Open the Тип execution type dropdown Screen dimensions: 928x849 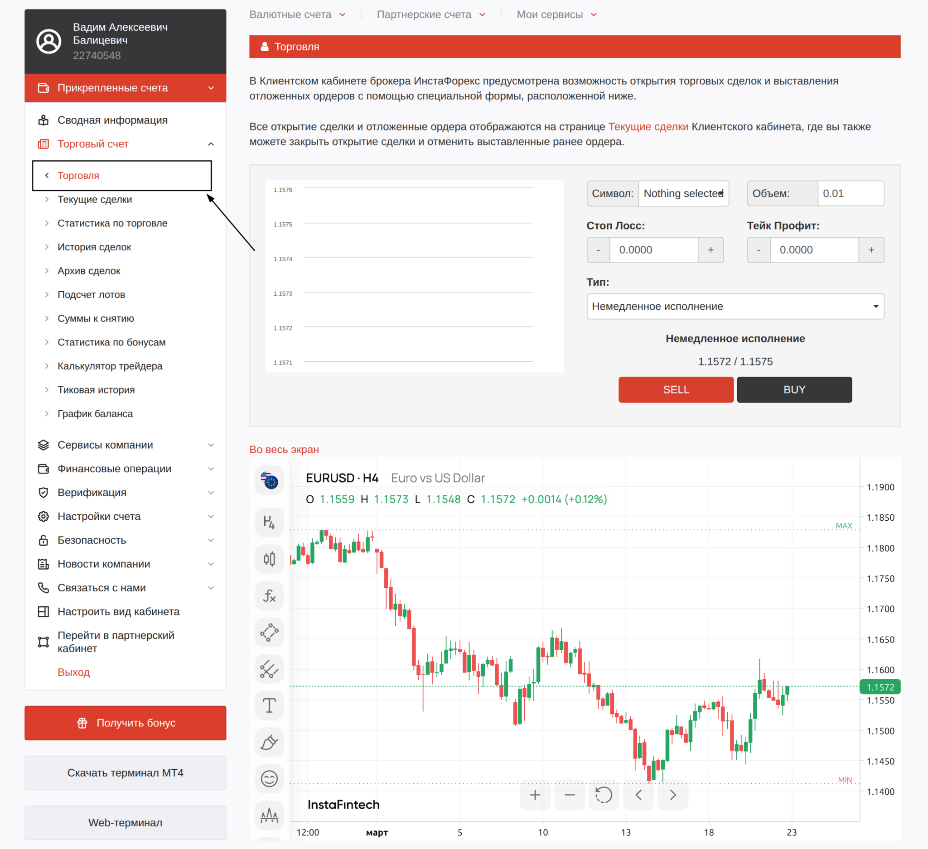735,306
